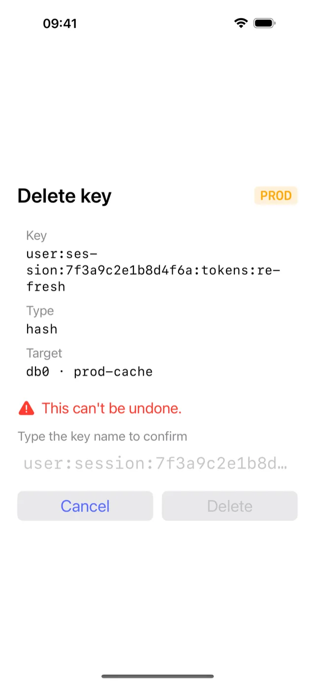Tap the red warning triangle icon
The image size is (315, 684).
tap(26, 408)
